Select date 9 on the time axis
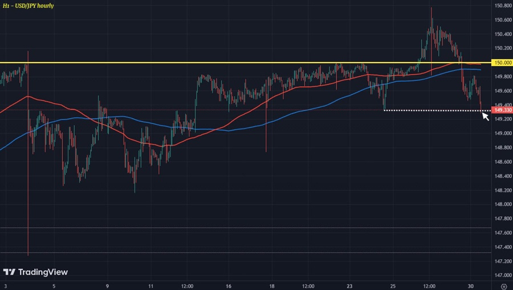The width and height of the screenshot is (513, 290). (107, 286)
